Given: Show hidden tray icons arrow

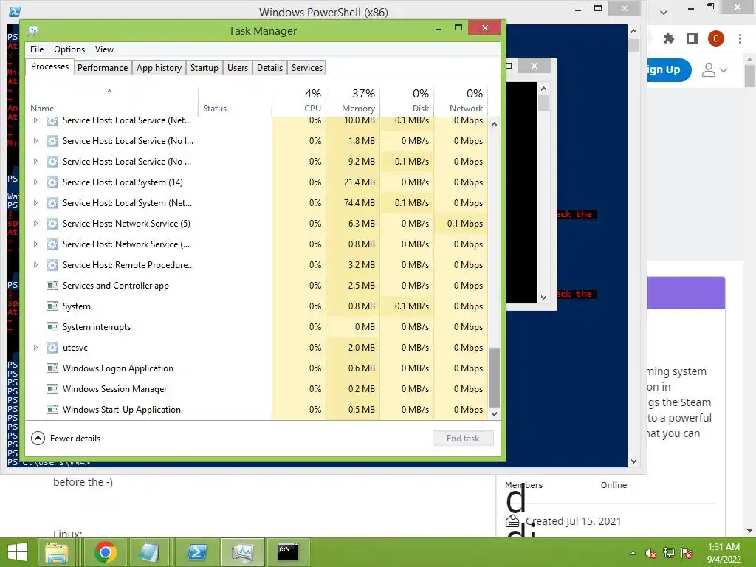Looking at the screenshot, I should (633, 553).
